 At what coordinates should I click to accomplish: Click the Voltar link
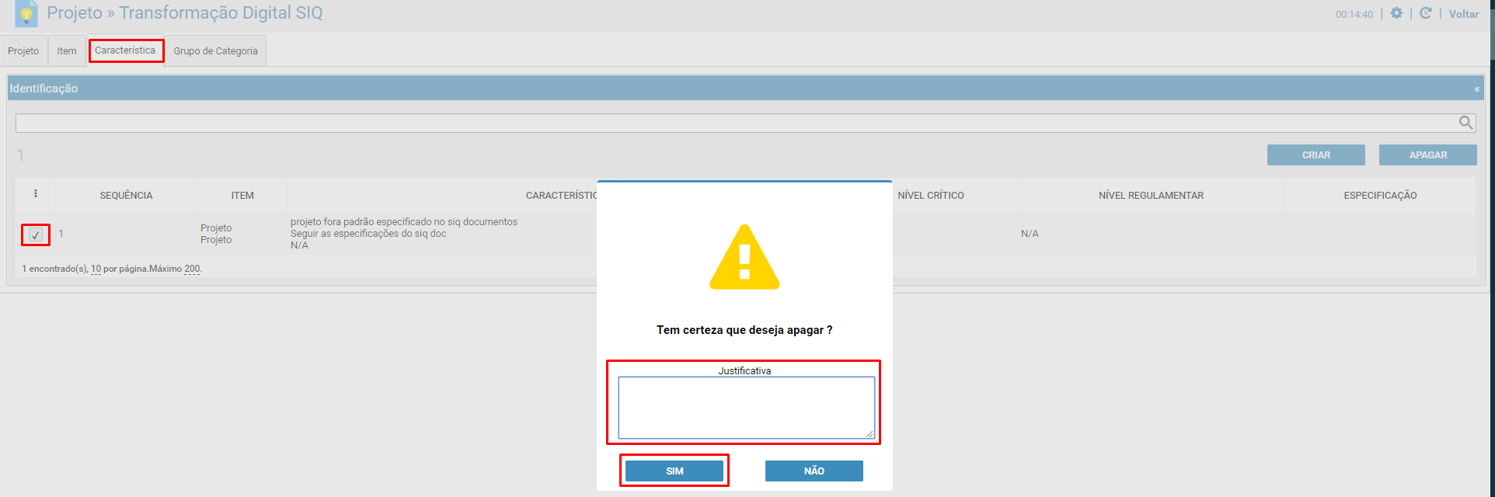point(1464,14)
